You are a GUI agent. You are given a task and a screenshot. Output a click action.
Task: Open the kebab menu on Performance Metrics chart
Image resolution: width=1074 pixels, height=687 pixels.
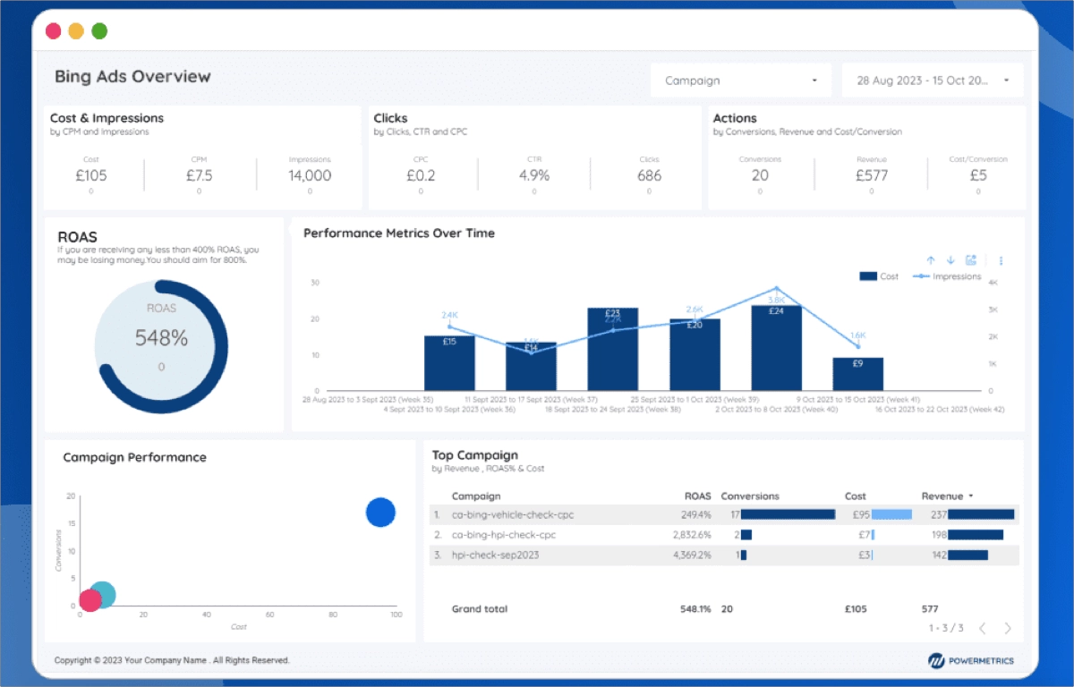[1001, 260]
